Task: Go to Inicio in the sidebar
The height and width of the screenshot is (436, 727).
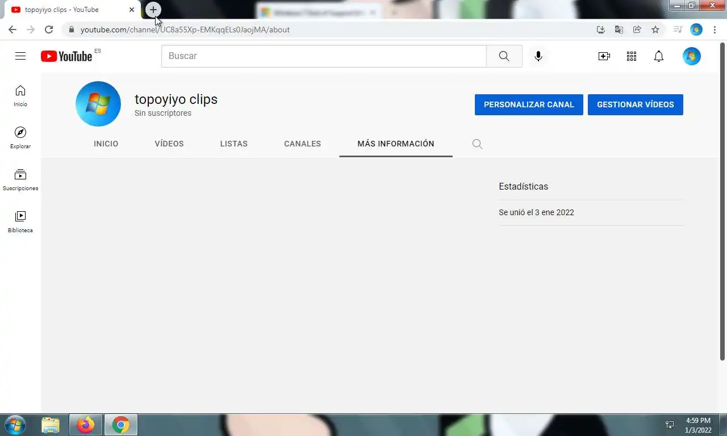Action: coord(20,96)
